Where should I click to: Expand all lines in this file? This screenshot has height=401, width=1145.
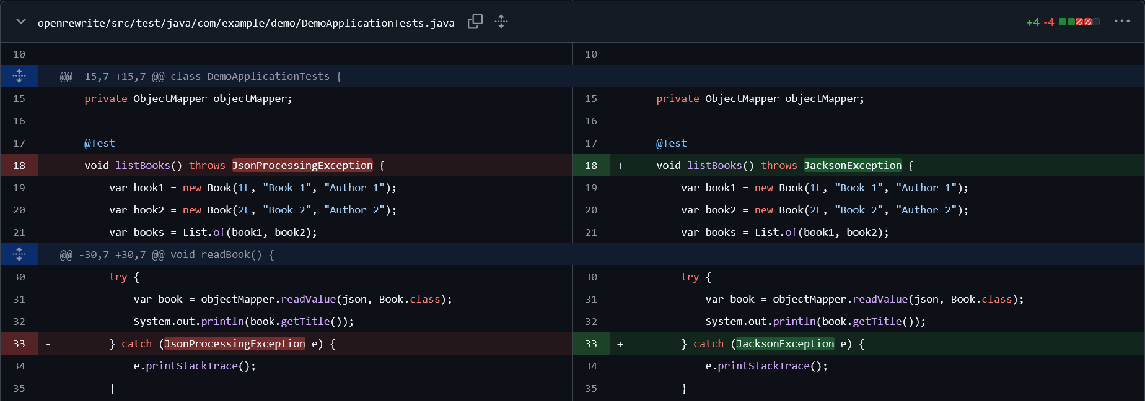point(501,22)
